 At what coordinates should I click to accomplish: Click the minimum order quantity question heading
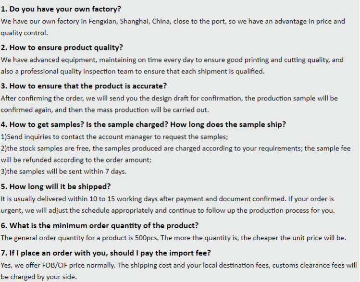coord(99,226)
